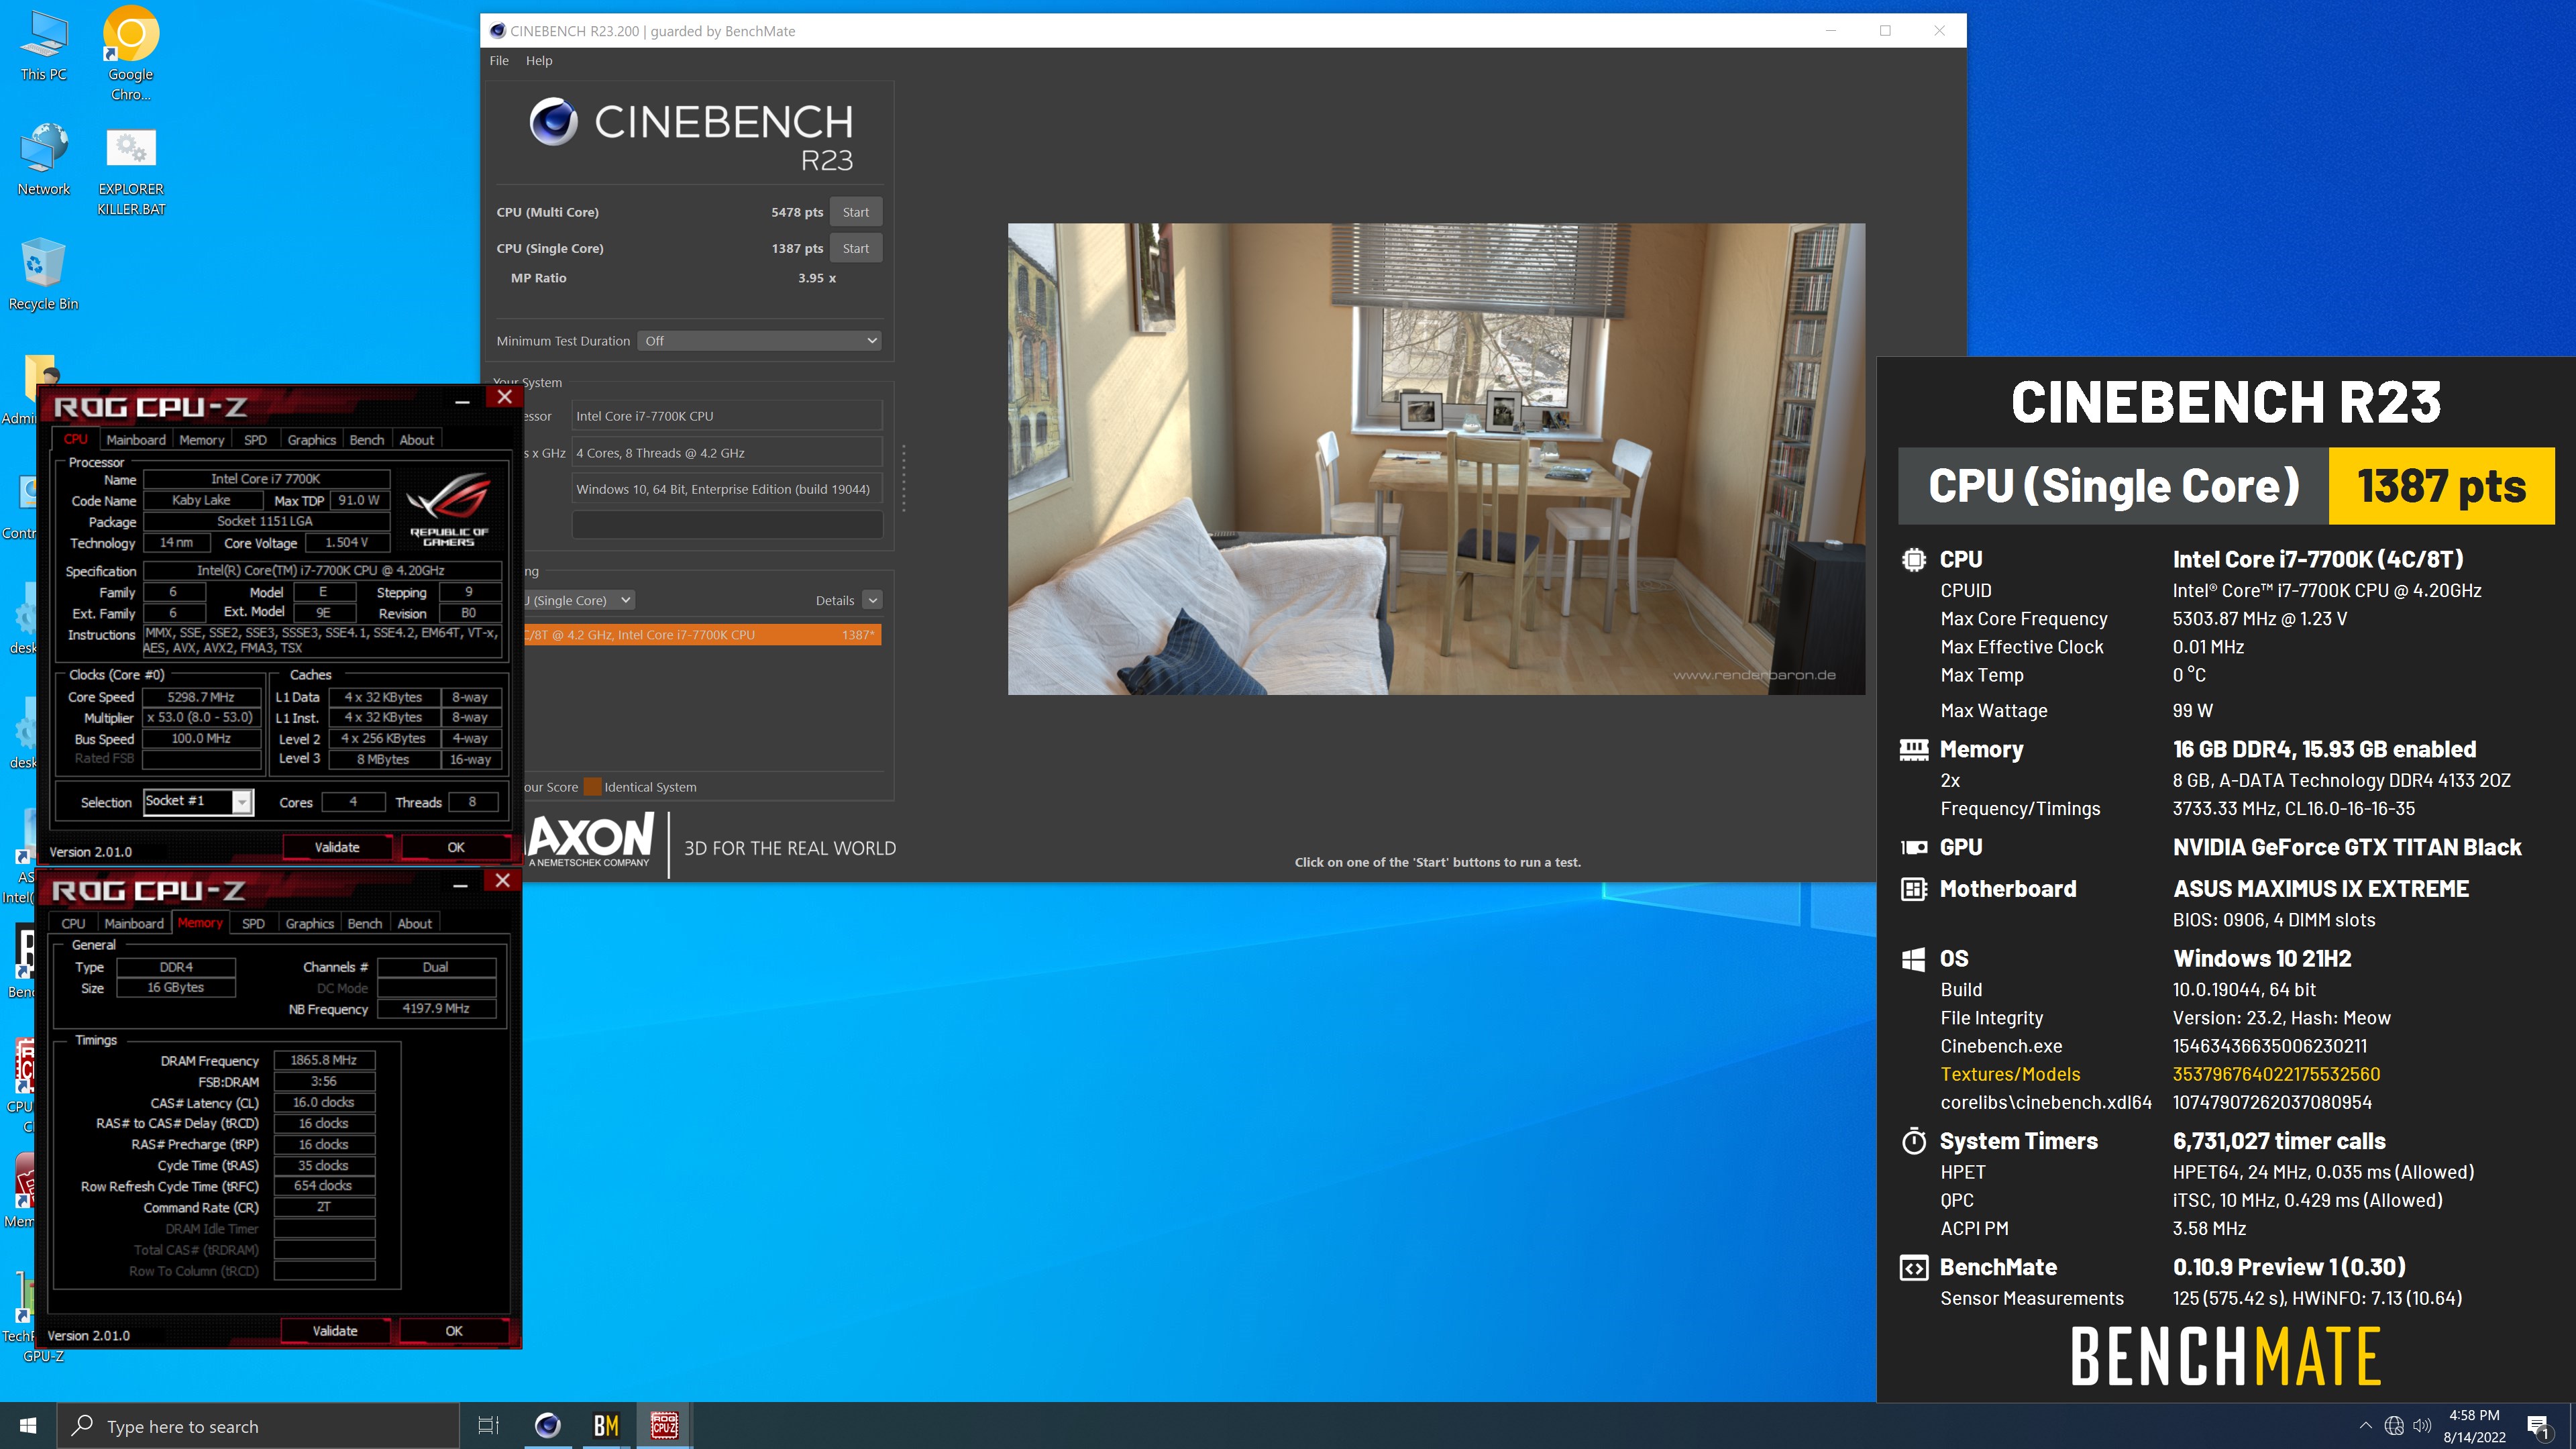Click Validate in lower CPU-Z window
2576x1449 pixels.
(335, 1331)
